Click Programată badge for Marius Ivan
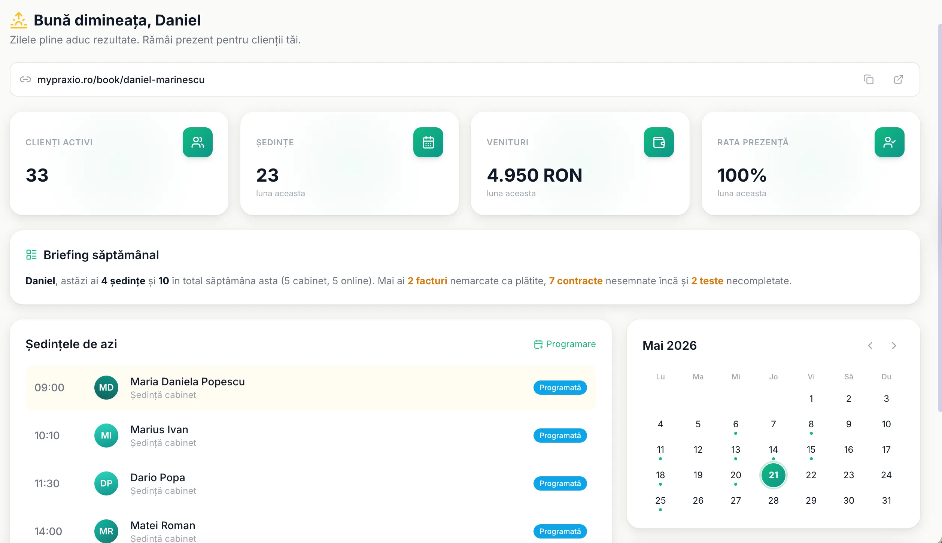 560,436
